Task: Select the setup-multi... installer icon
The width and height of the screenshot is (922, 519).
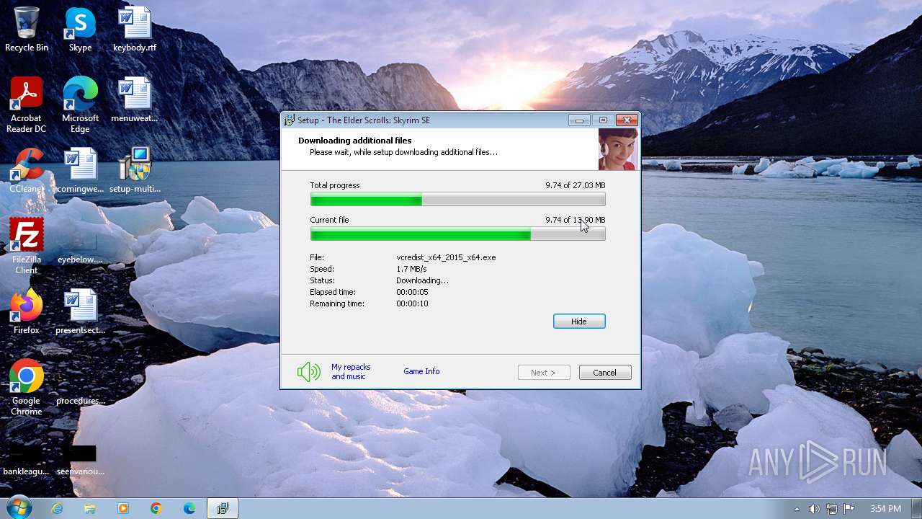Action: pos(135,172)
